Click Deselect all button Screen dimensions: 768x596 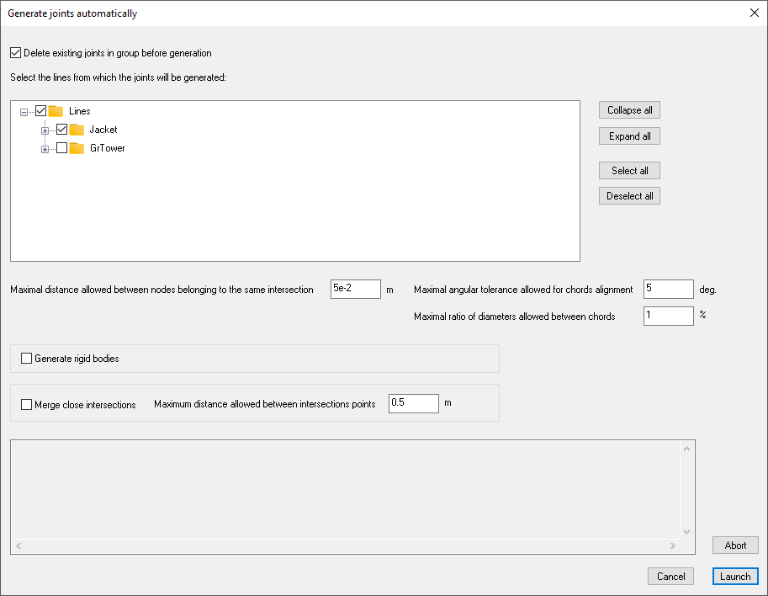pyautogui.click(x=629, y=196)
